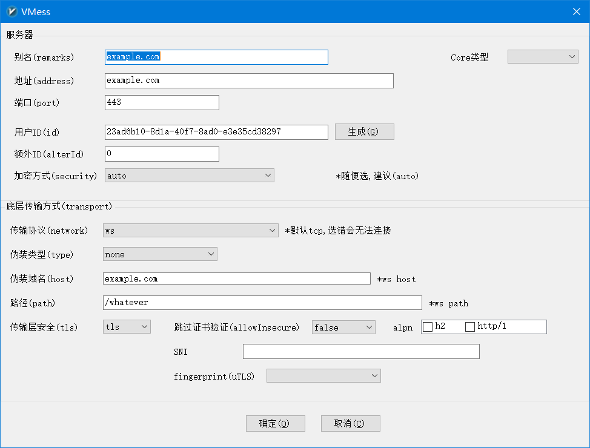Open the 伪装类型(type) dropdown set to none
The image size is (590, 448).
tap(159, 254)
